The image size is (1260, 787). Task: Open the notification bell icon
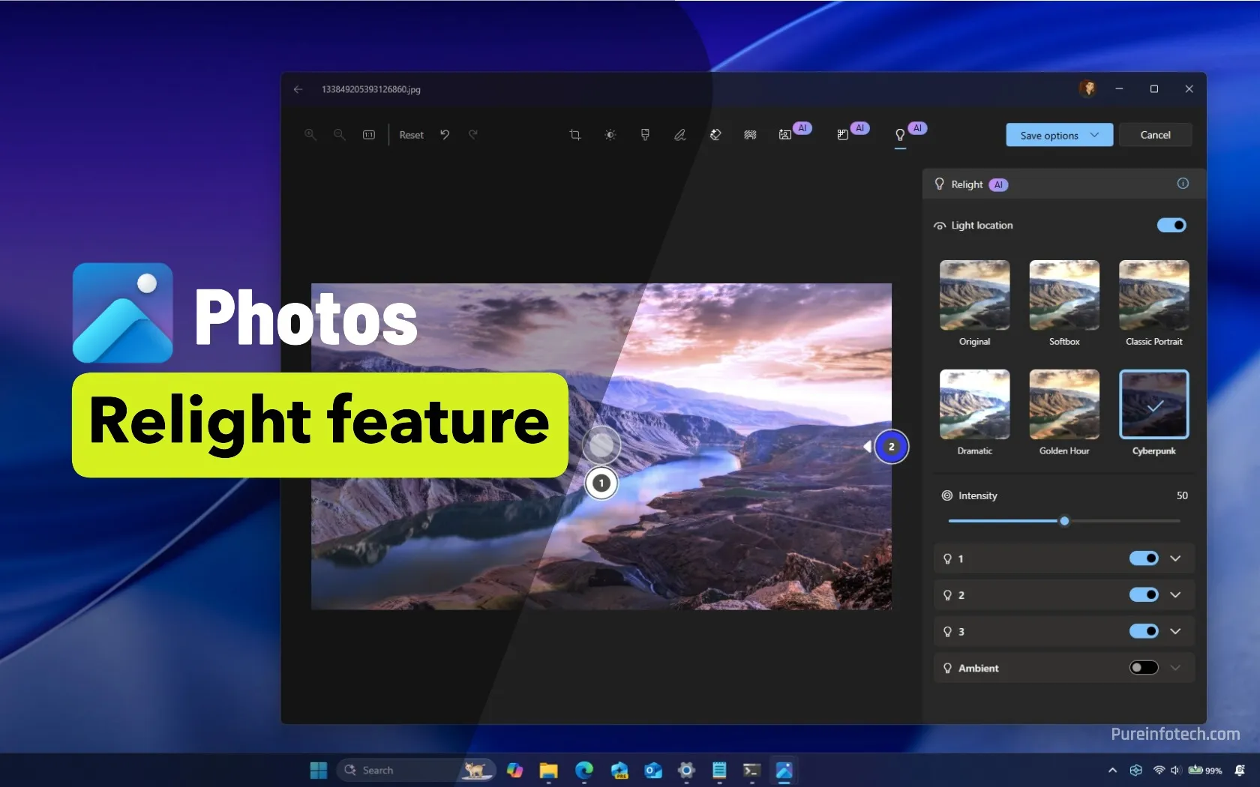tap(1240, 770)
